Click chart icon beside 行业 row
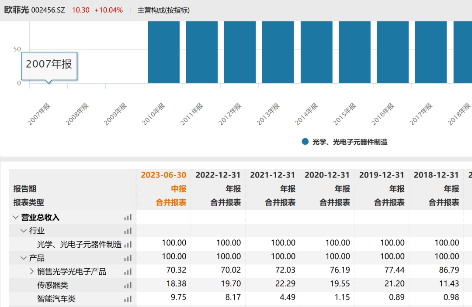 pyautogui.click(x=128, y=231)
